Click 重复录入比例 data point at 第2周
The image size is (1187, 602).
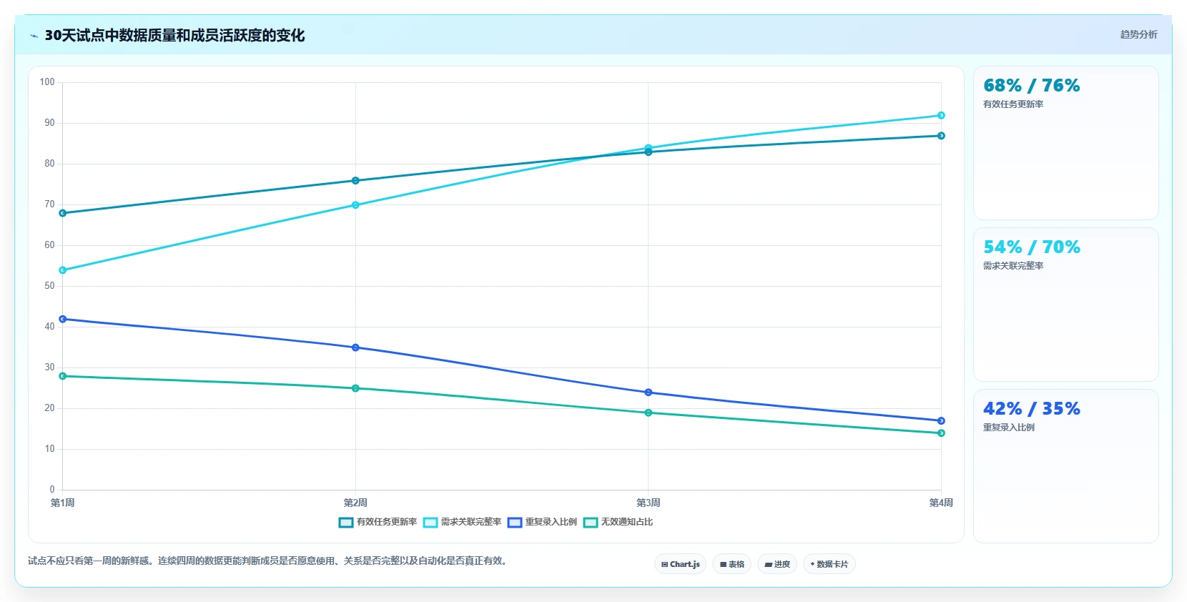[x=355, y=347]
